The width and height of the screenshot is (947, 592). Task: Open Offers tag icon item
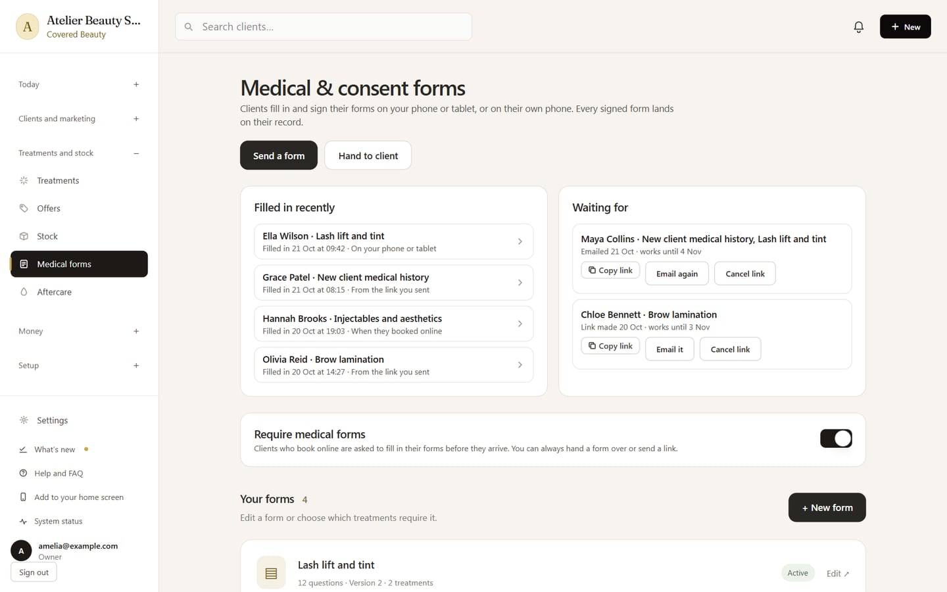[79, 209]
